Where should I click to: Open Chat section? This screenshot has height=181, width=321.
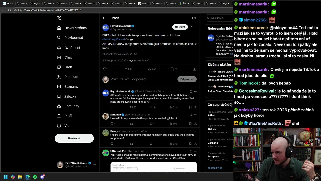pos(64,57)
